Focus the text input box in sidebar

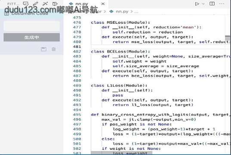pyautogui.click(x=32, y=26)
